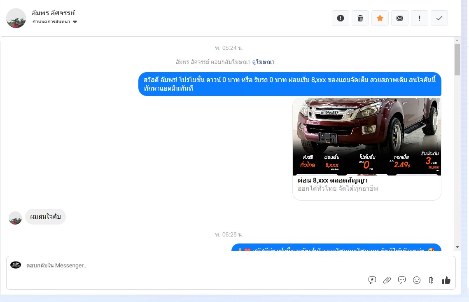Send a thumbs-up like
The height and width of the screenshot is (302, 469).
(446, 280)
